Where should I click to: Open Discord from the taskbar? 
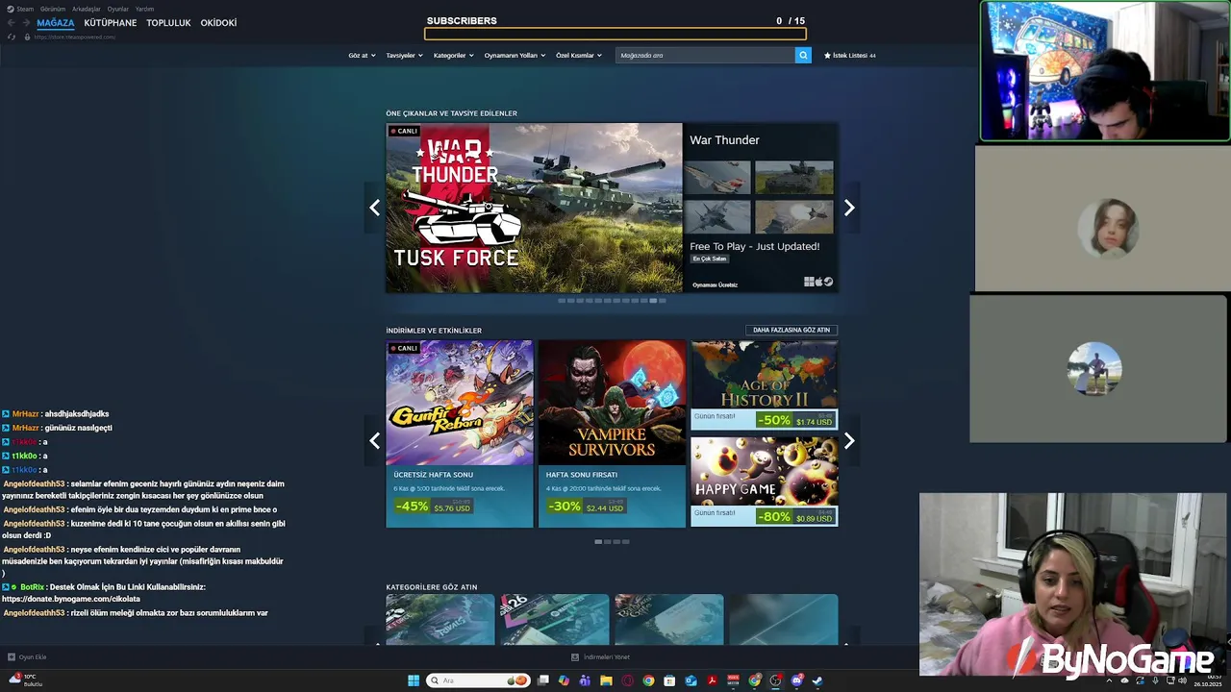click(796, 680)
